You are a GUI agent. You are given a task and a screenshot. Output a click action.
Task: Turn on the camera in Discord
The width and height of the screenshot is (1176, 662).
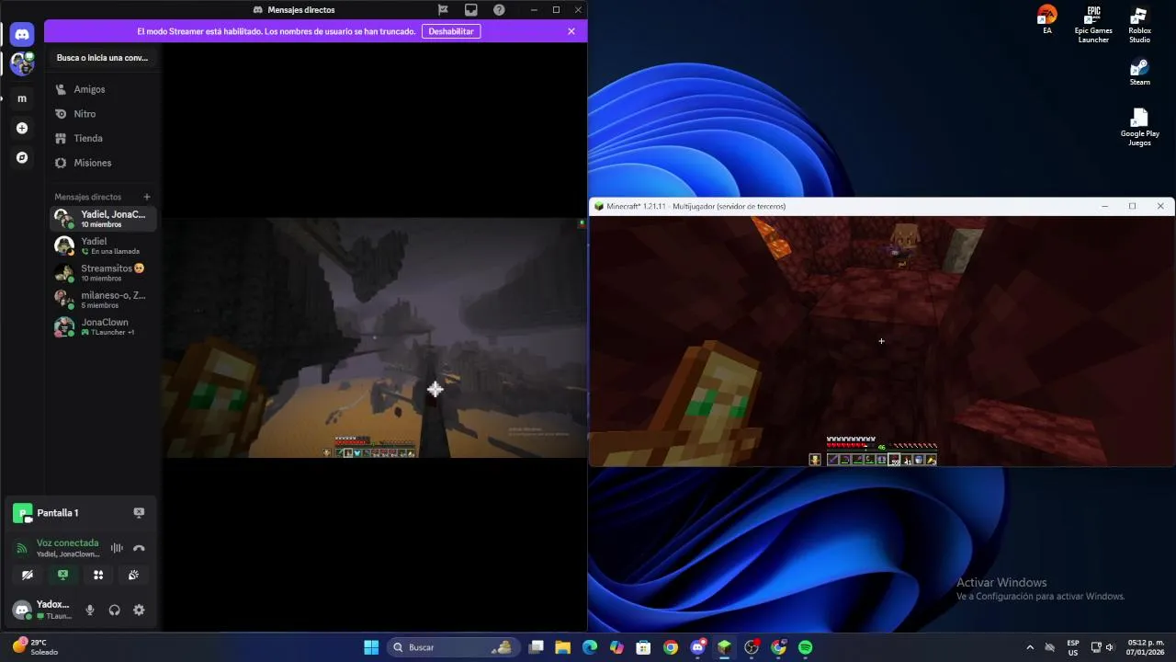click(28, 576)
